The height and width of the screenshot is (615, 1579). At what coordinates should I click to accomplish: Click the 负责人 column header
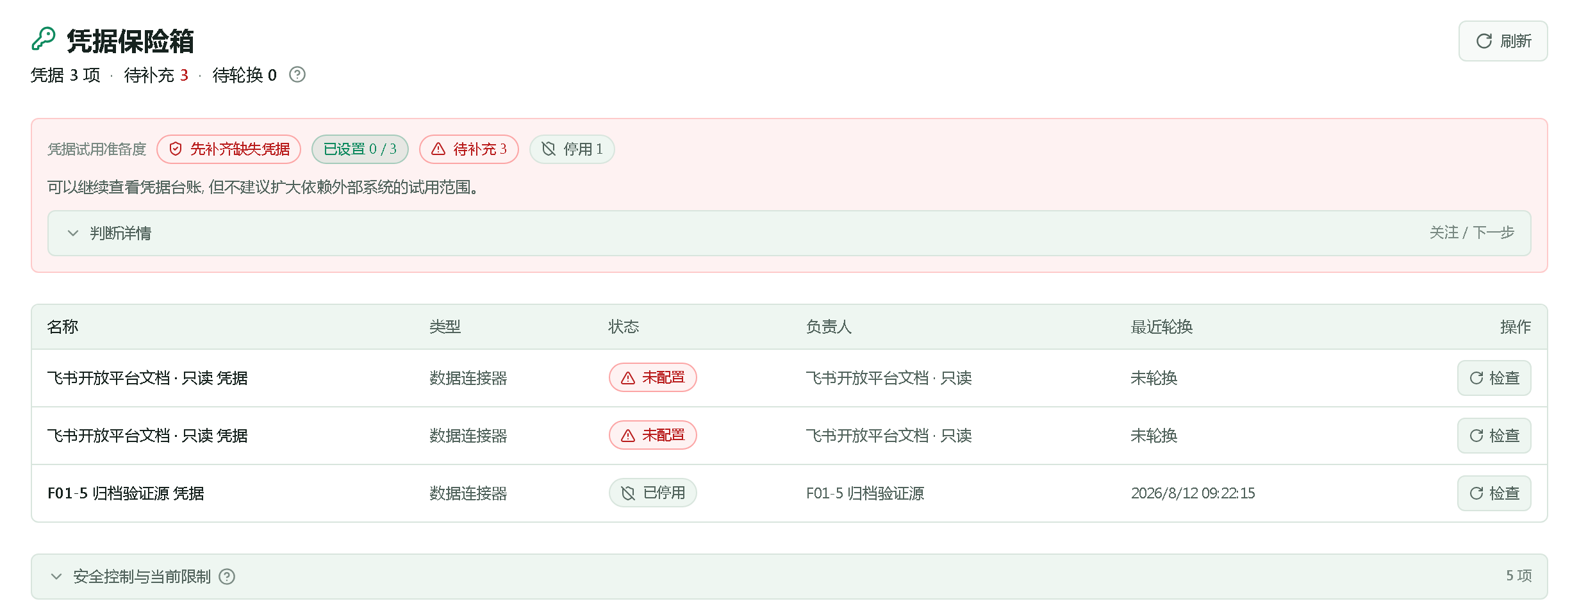(829, 327)
